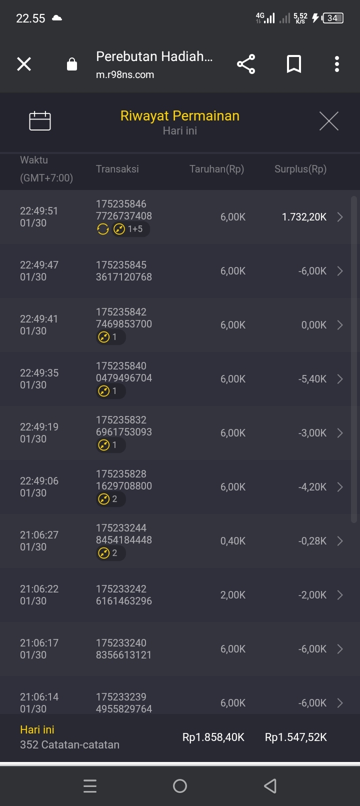Open the three-dot browser menu

337,64
